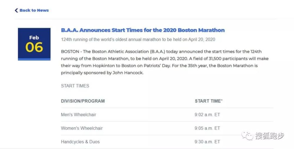Click the 124th running subtitle line
The width and height of the screenshot is (294, 149).
(138, 40)
